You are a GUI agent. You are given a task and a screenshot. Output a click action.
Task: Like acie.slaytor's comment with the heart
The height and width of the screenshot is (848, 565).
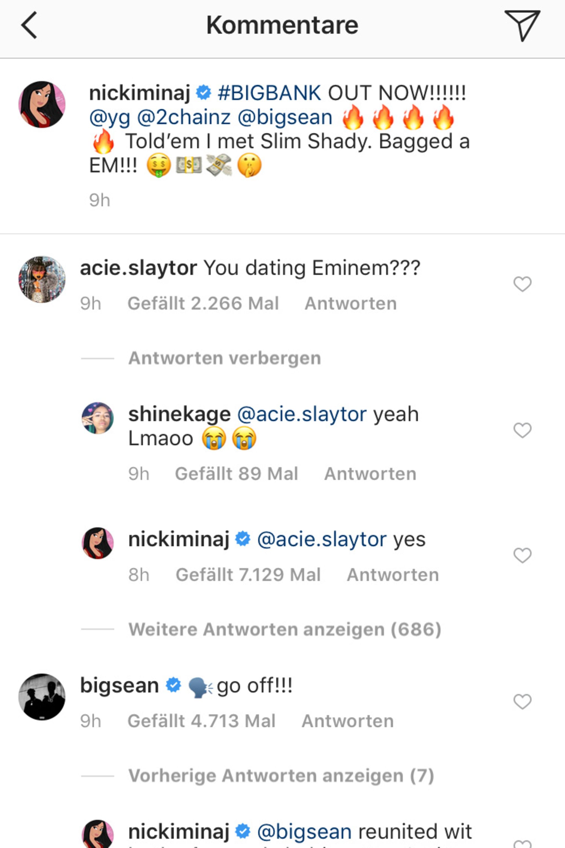522,284
